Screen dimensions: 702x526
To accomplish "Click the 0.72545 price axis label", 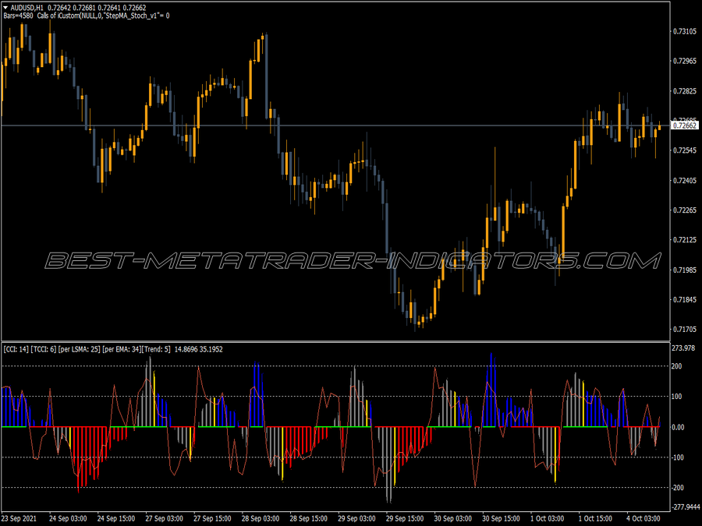I will (685, 150).
